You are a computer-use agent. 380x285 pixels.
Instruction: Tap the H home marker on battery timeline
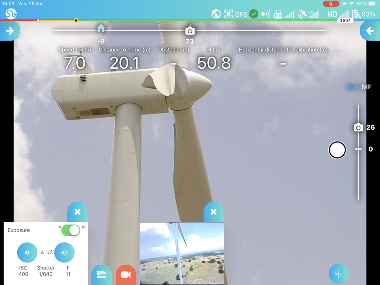coord(76,20)
